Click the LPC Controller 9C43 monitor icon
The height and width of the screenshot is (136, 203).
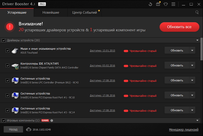[x=15, y=81]
